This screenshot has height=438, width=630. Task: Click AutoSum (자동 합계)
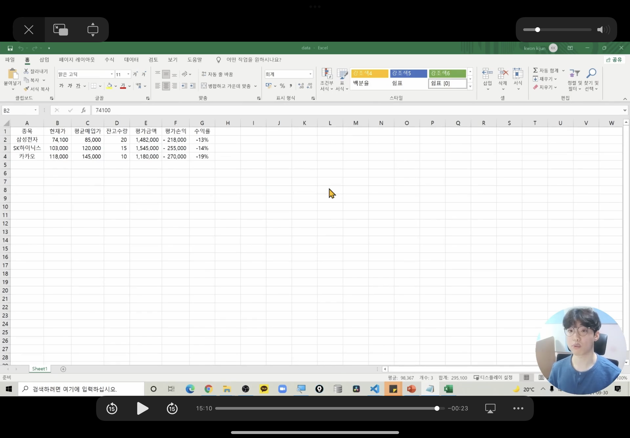pyautogui.click(x=546, y=71)
